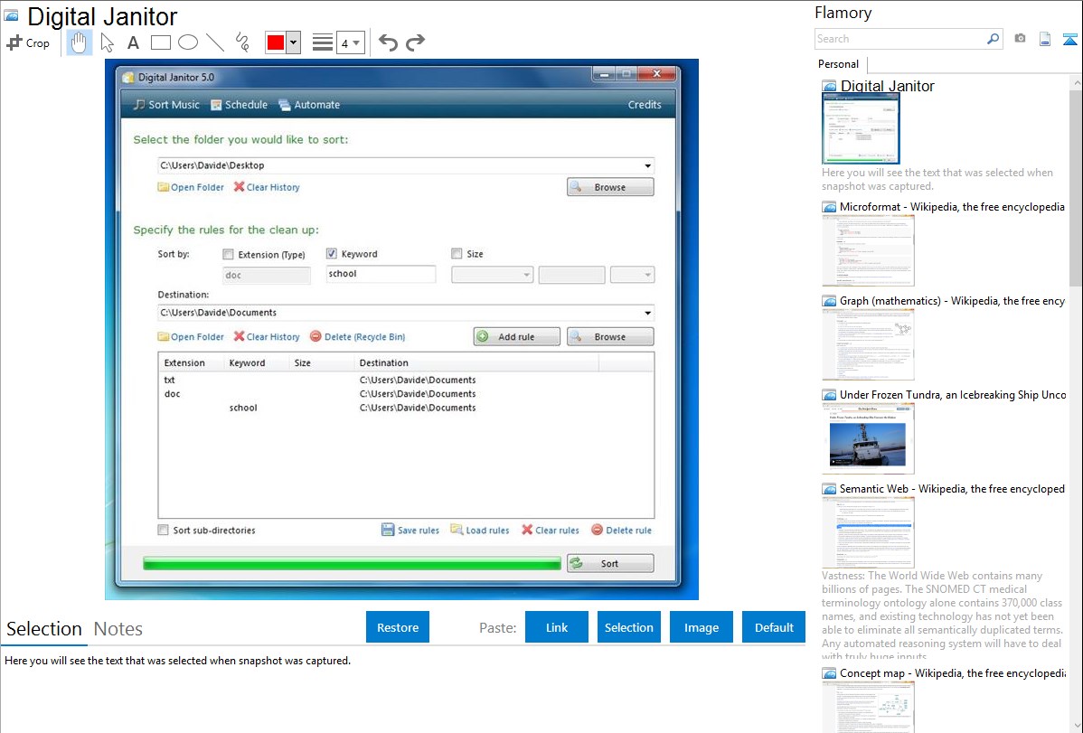The width and height of the screenshot is (1083, 733).
Task: Click the Flamory search field
Action: (x=899, y=39)
